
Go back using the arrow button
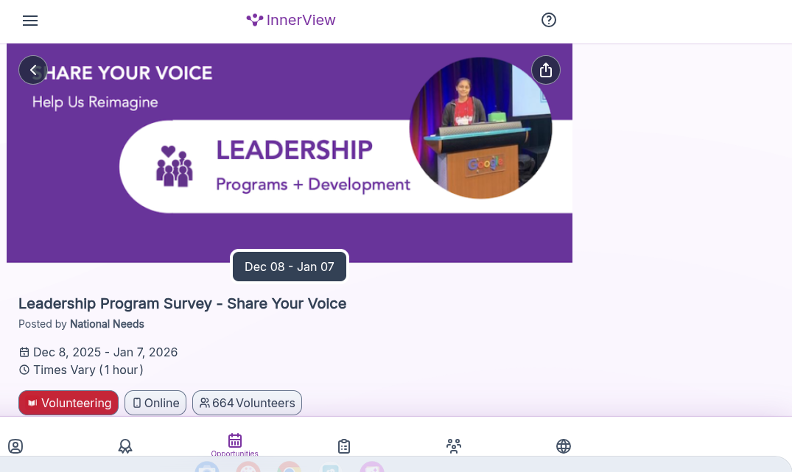tap(33, 70)
